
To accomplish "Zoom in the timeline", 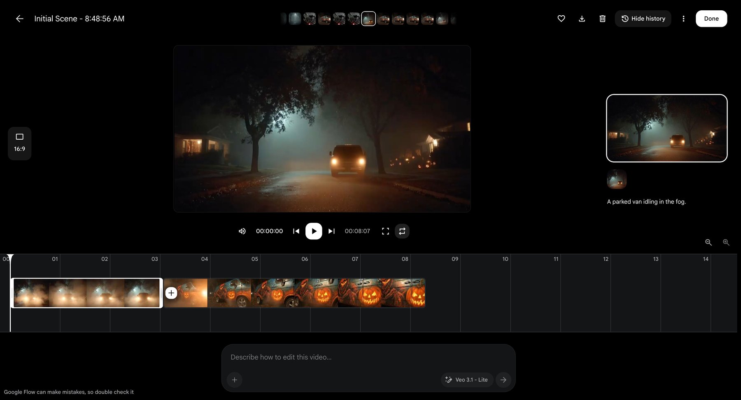I will [x=726, y=242].
